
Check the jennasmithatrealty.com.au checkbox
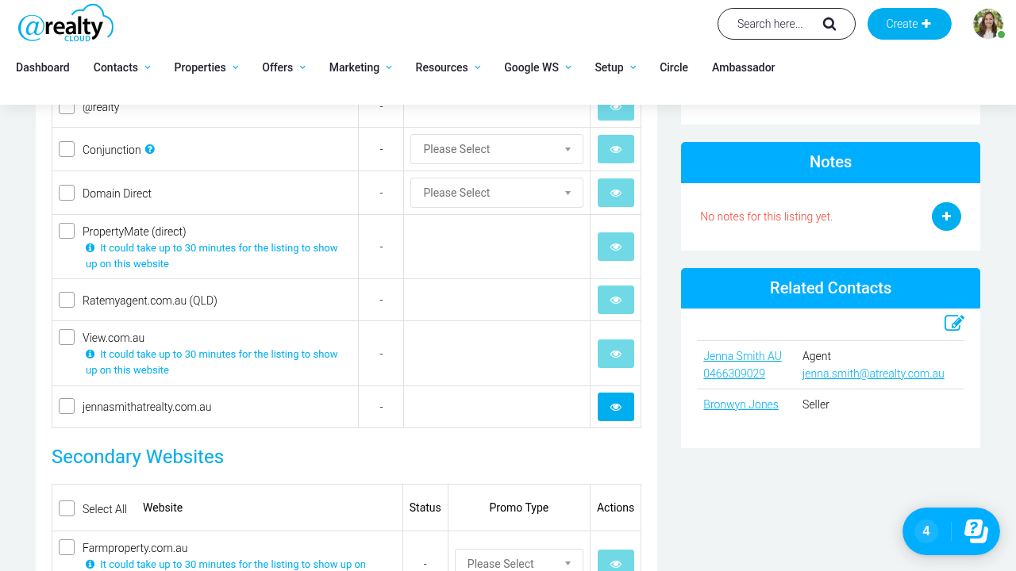click(67, 406)
